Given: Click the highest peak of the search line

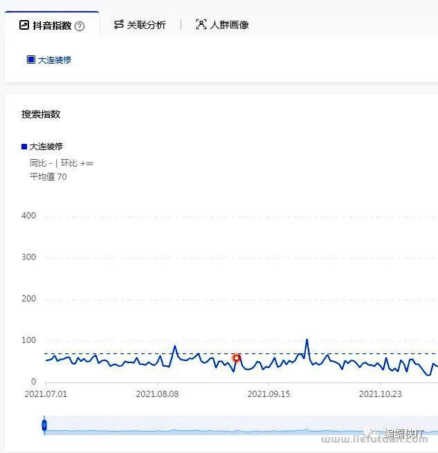Looking at the screenshot, I should (x=307, y=340).
